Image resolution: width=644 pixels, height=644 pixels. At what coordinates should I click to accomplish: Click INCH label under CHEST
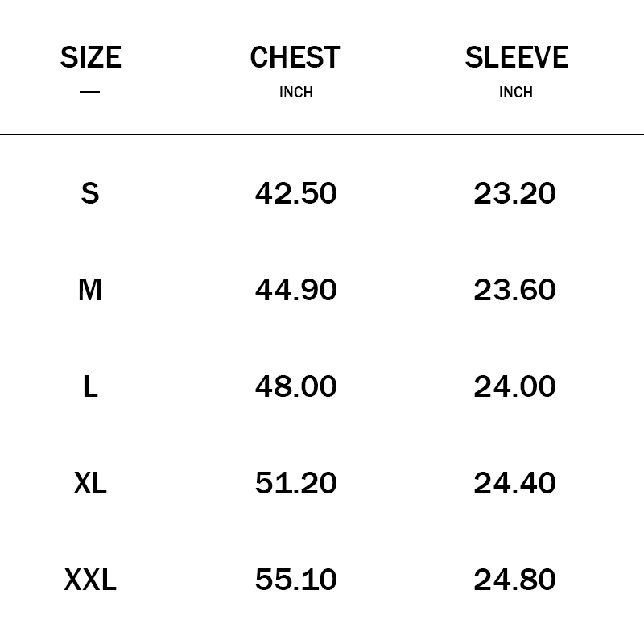click(x=295, y=93)
